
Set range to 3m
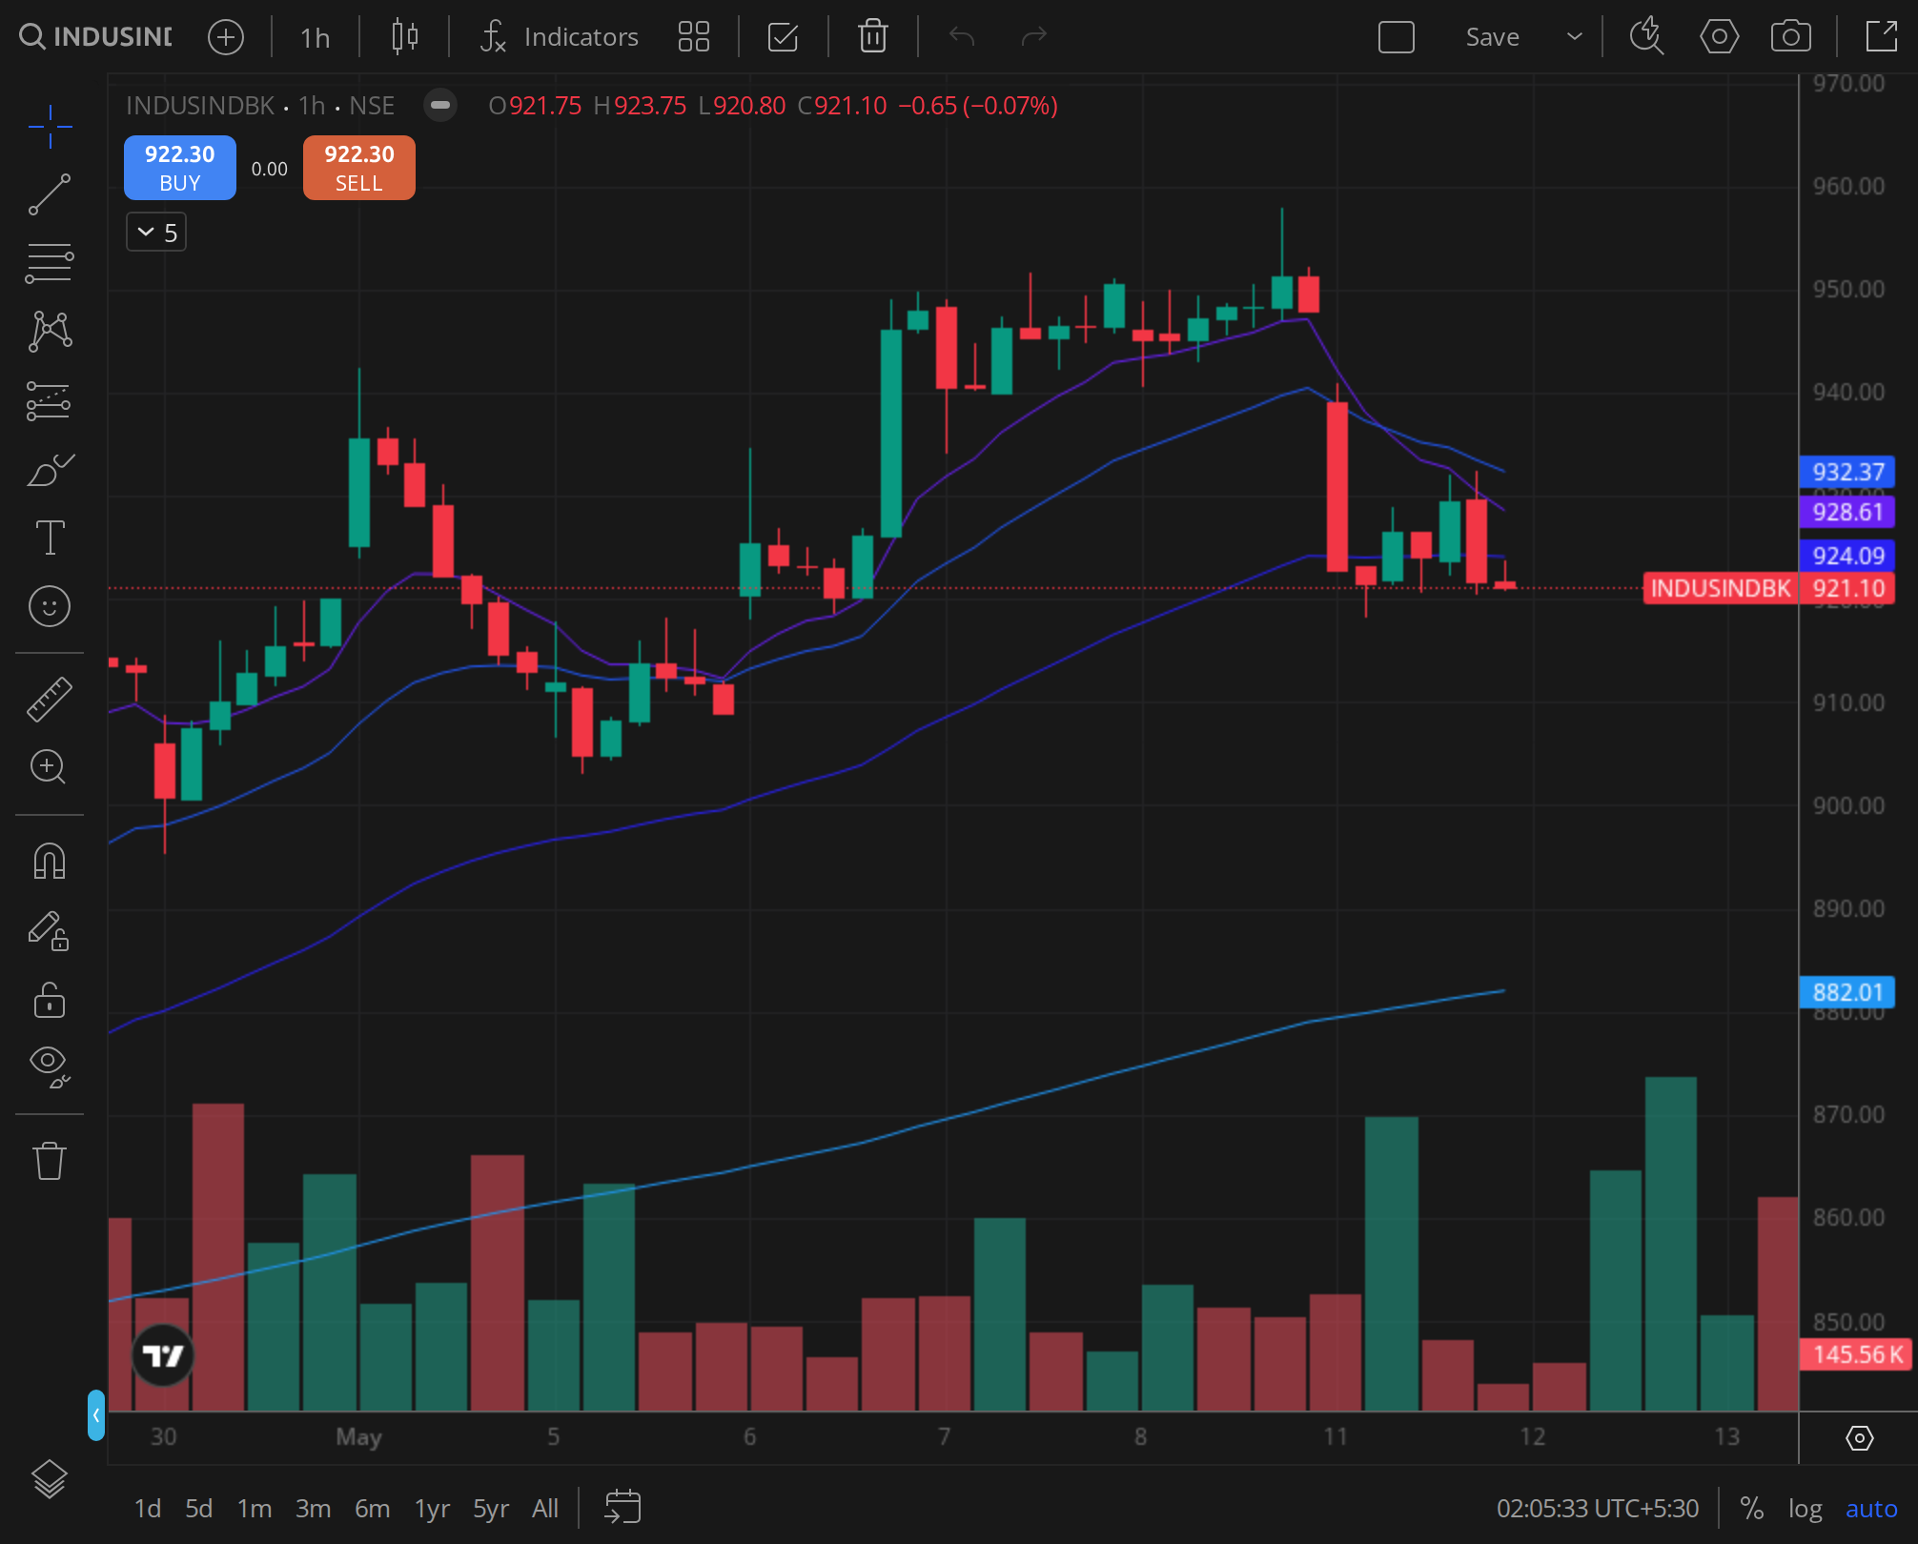click(313, 1509)
